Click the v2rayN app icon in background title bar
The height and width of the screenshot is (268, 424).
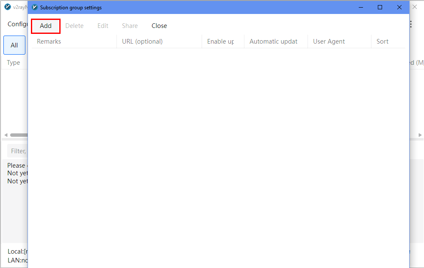(x=7, y=7)
